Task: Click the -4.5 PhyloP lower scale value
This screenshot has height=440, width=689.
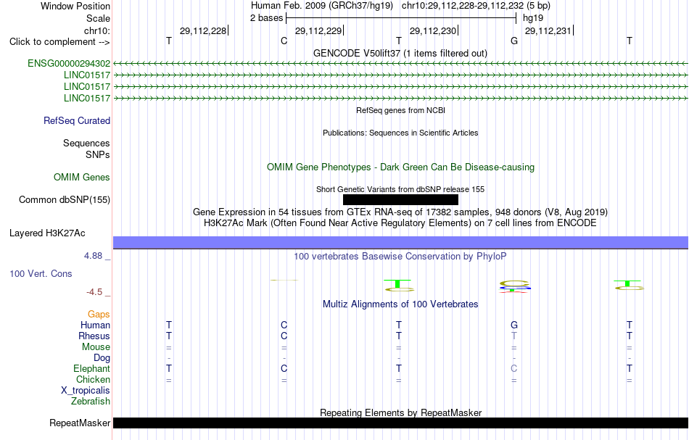Action: [x=94, y=292]
